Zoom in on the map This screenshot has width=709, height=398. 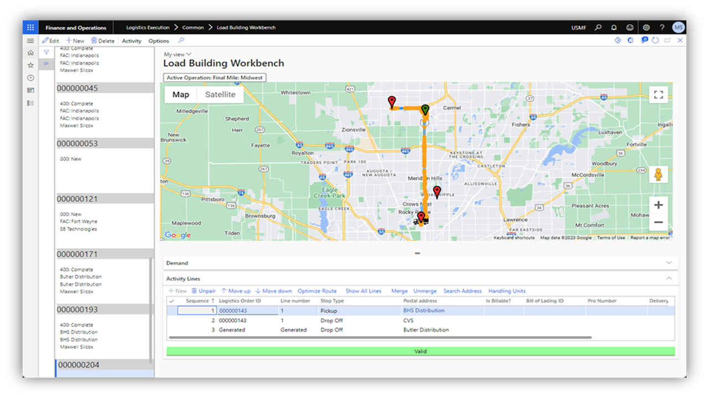point(658,205)
